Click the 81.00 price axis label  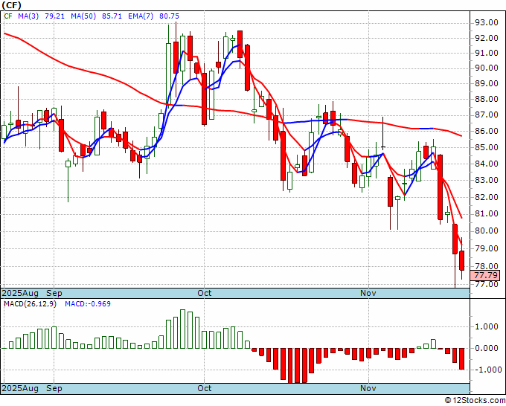tap(486, 214)
